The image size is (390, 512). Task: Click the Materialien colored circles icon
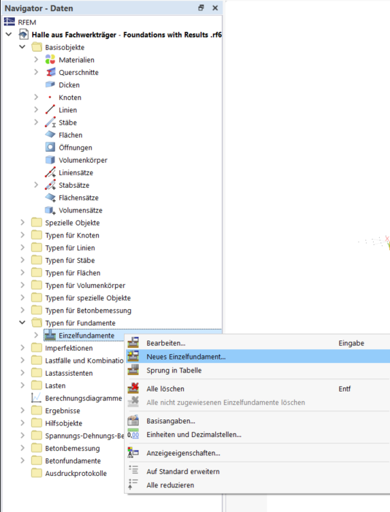50,60
